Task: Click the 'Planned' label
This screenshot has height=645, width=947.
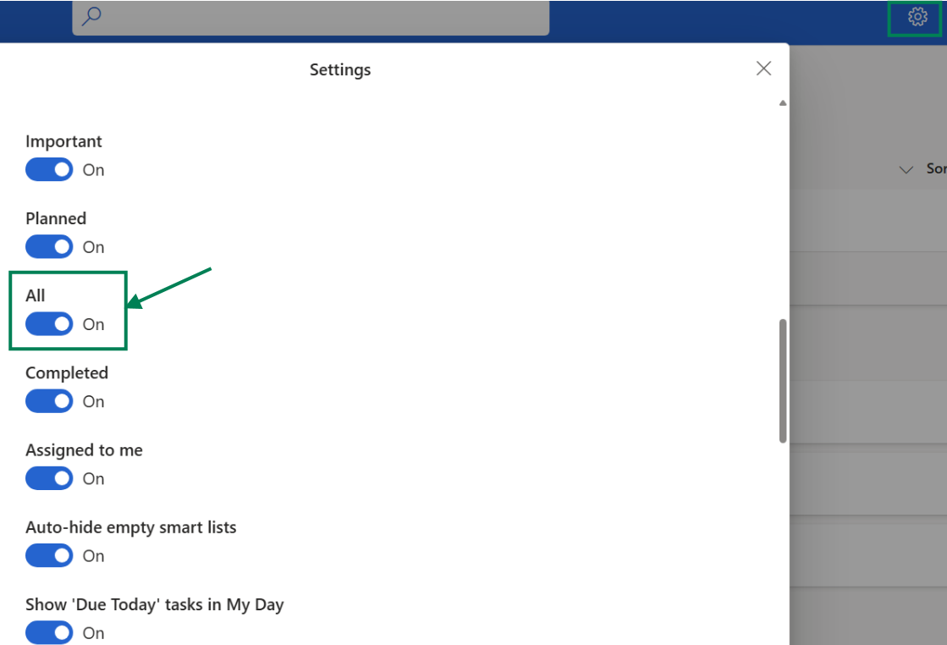Action: coord(56,218)
